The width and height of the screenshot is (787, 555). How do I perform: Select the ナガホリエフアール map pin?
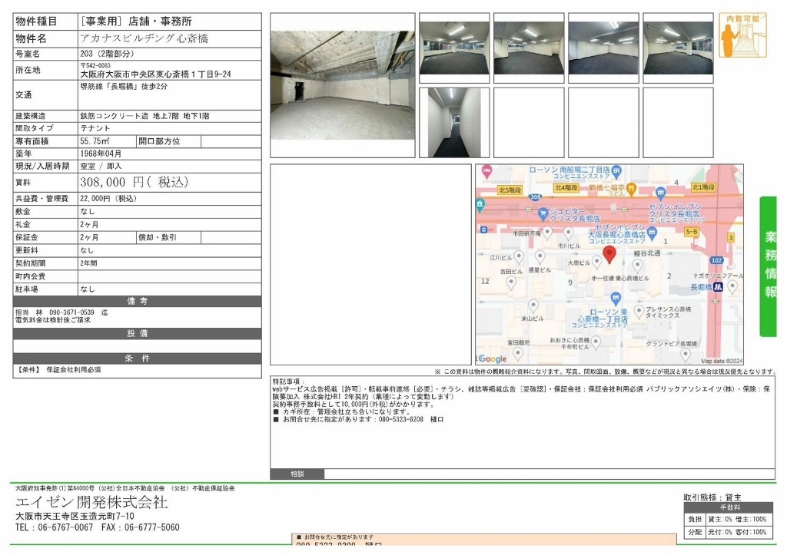[732, 287]
